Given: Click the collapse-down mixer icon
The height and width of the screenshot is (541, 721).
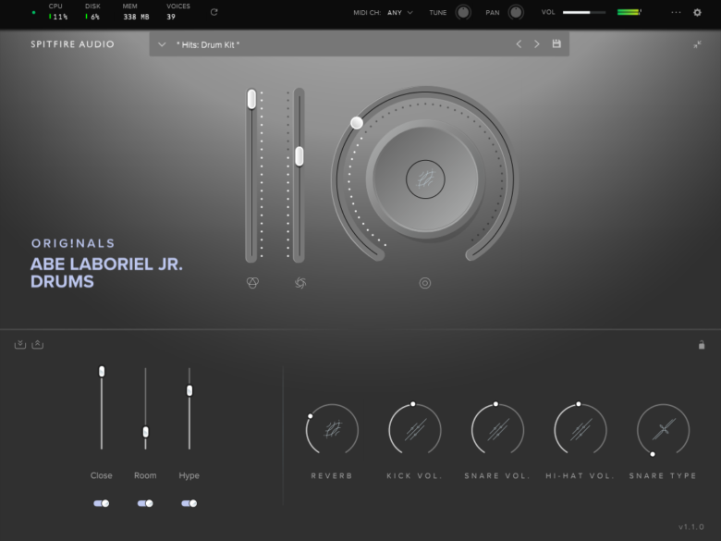Looking at the screenshot, I should click(x=20, y=344).
